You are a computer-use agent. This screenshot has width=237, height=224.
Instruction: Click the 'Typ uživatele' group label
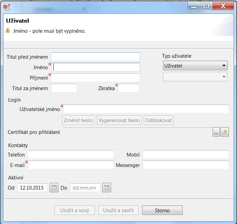click(x=177, y=56)
